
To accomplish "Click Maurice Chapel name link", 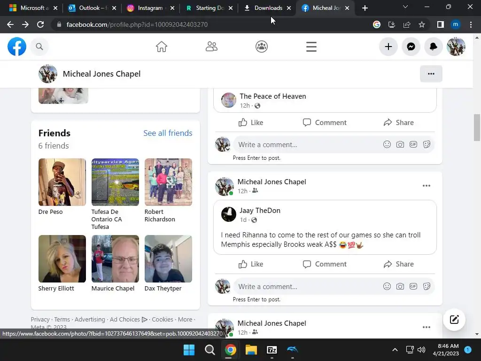I will (113, 288).
